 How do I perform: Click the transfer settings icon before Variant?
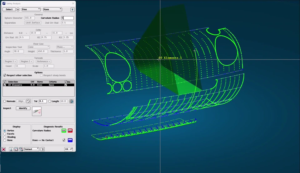[x=21, y=149]
